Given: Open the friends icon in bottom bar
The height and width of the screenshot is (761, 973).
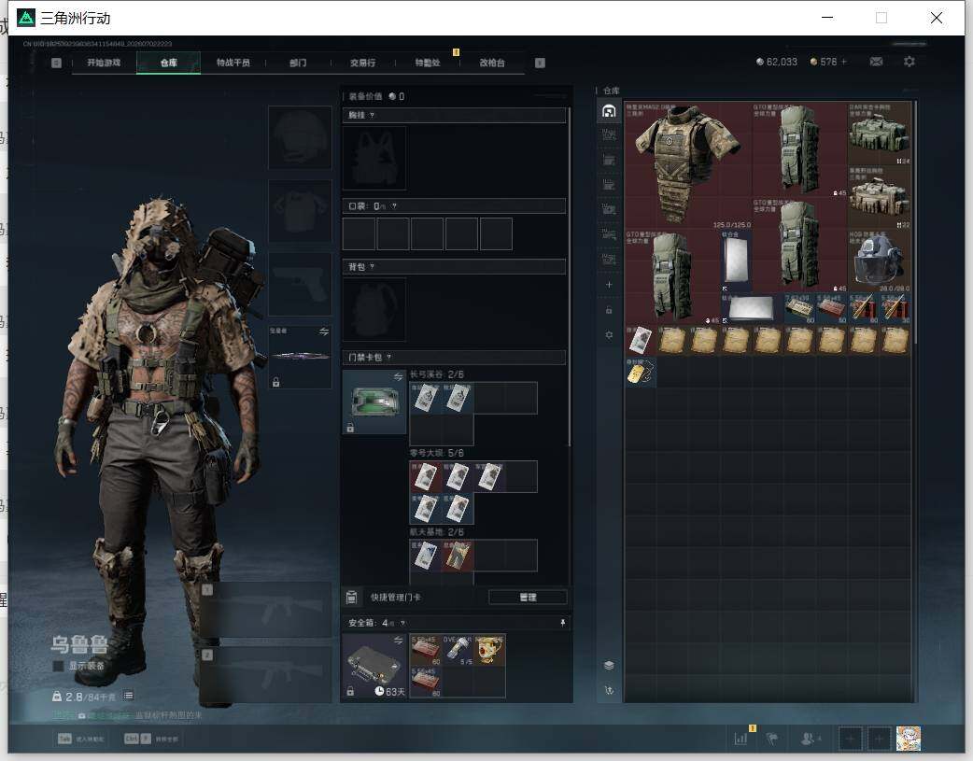Looking at the screenshot, I should click(809, 739).
